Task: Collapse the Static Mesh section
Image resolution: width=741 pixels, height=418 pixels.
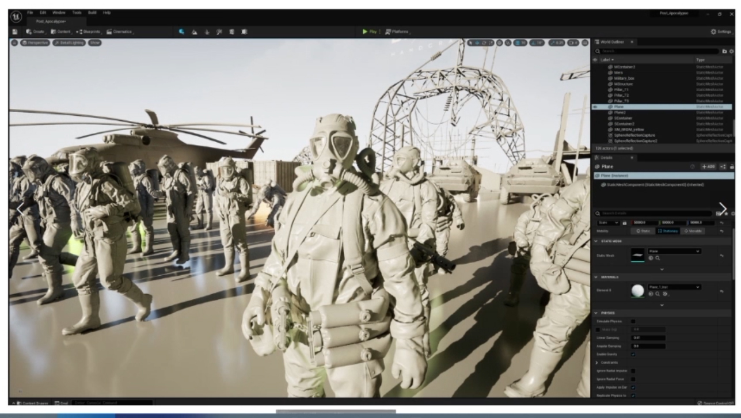Action: pyautogui.click(x=596, y=240)
